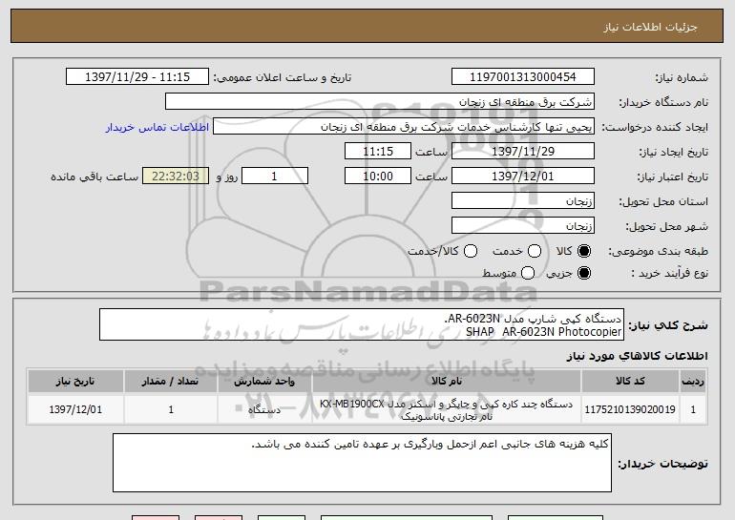Click the نام کالا column header

[447, 382]
